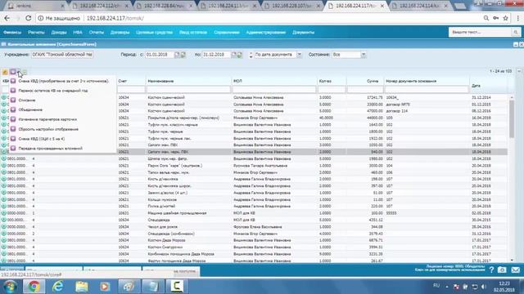Open the calendar picker for end date 31.12.2018
This screenshot has width=524, height=294.
(x=233, y=55)
